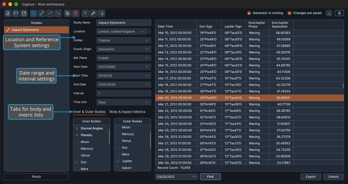
Task: Click the Sun/Jupiter Phase column header
Action: point(257,25)
